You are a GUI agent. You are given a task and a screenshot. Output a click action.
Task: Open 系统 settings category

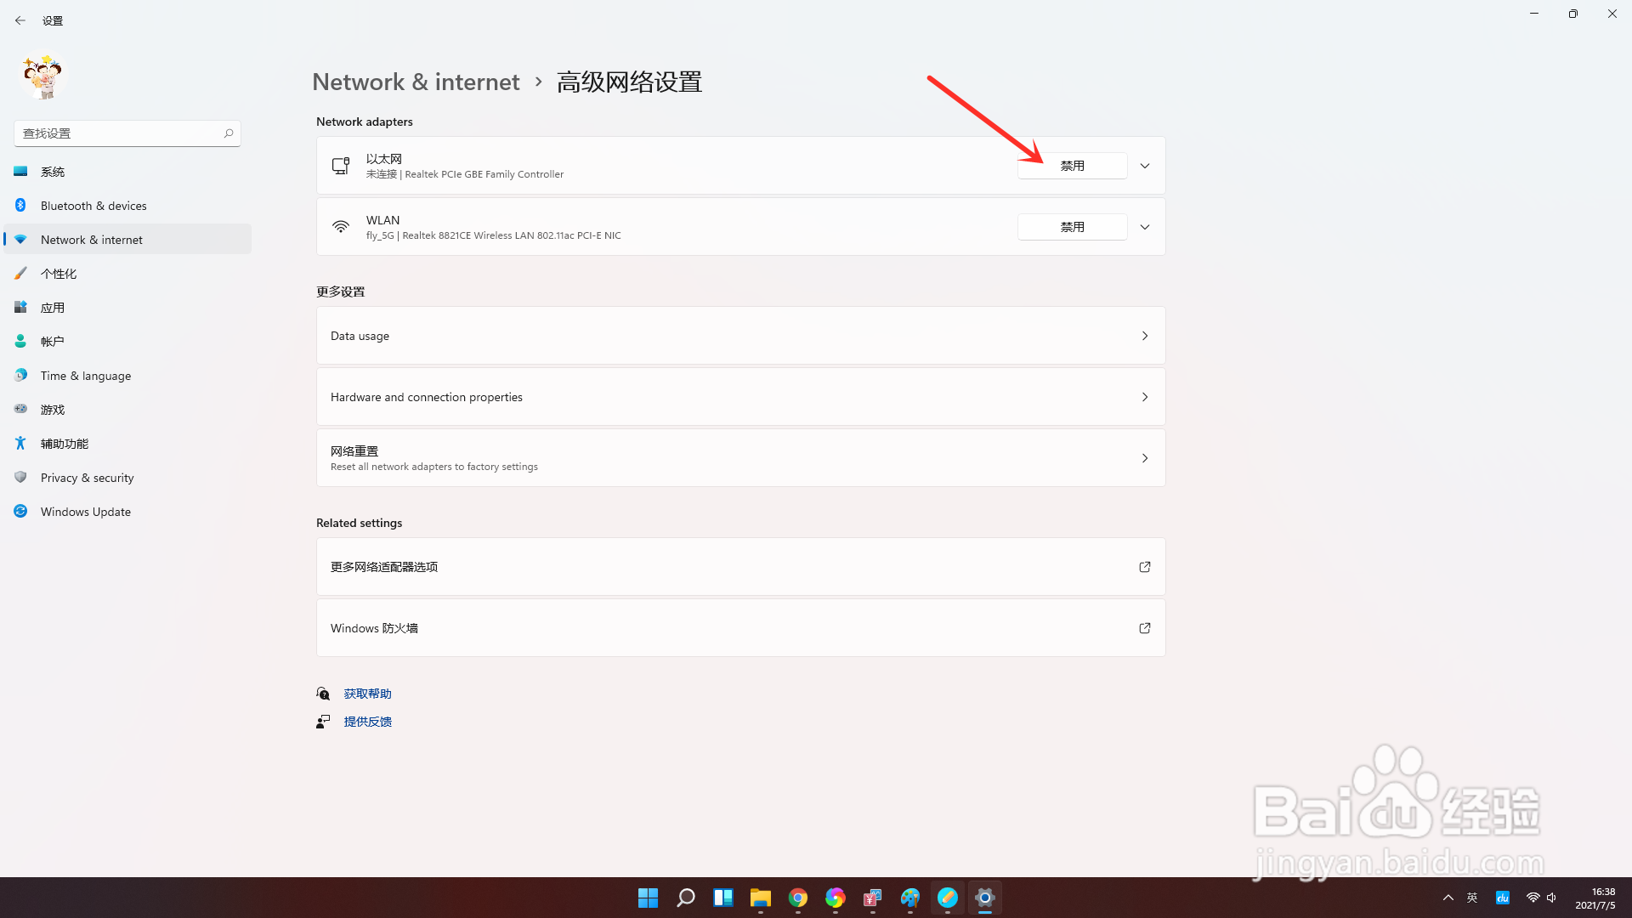coord(127,172)
